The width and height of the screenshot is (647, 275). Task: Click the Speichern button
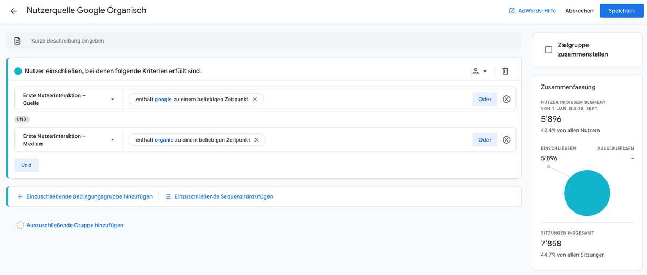pos(622,11)
